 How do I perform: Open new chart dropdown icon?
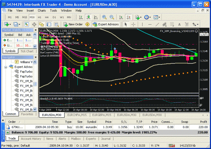(7, 24)
